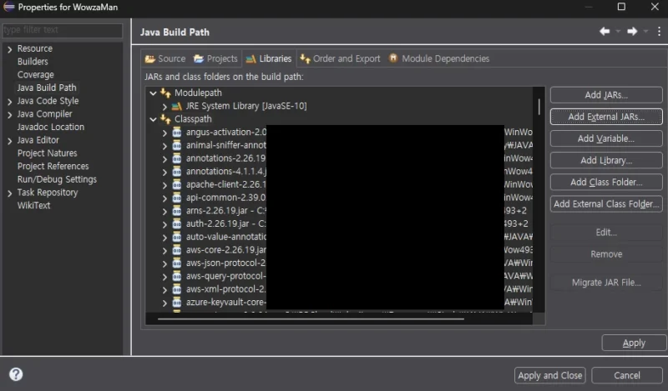
Task: Click the jar icon of aws-core-2.26.19.jar entry
Action: tap(177, 250)
